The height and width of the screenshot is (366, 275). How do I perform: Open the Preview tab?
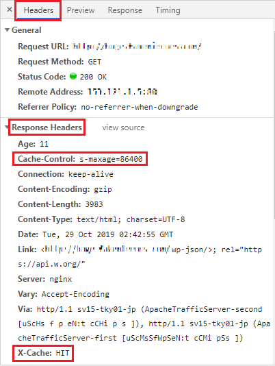tap(81, 10)
